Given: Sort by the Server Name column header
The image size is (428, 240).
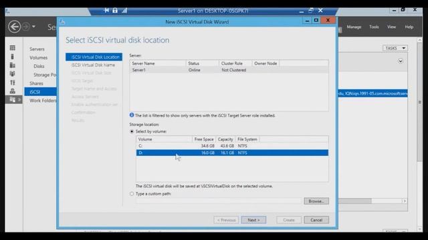Looking at the screenshot, I should click(x=158, y=63).
